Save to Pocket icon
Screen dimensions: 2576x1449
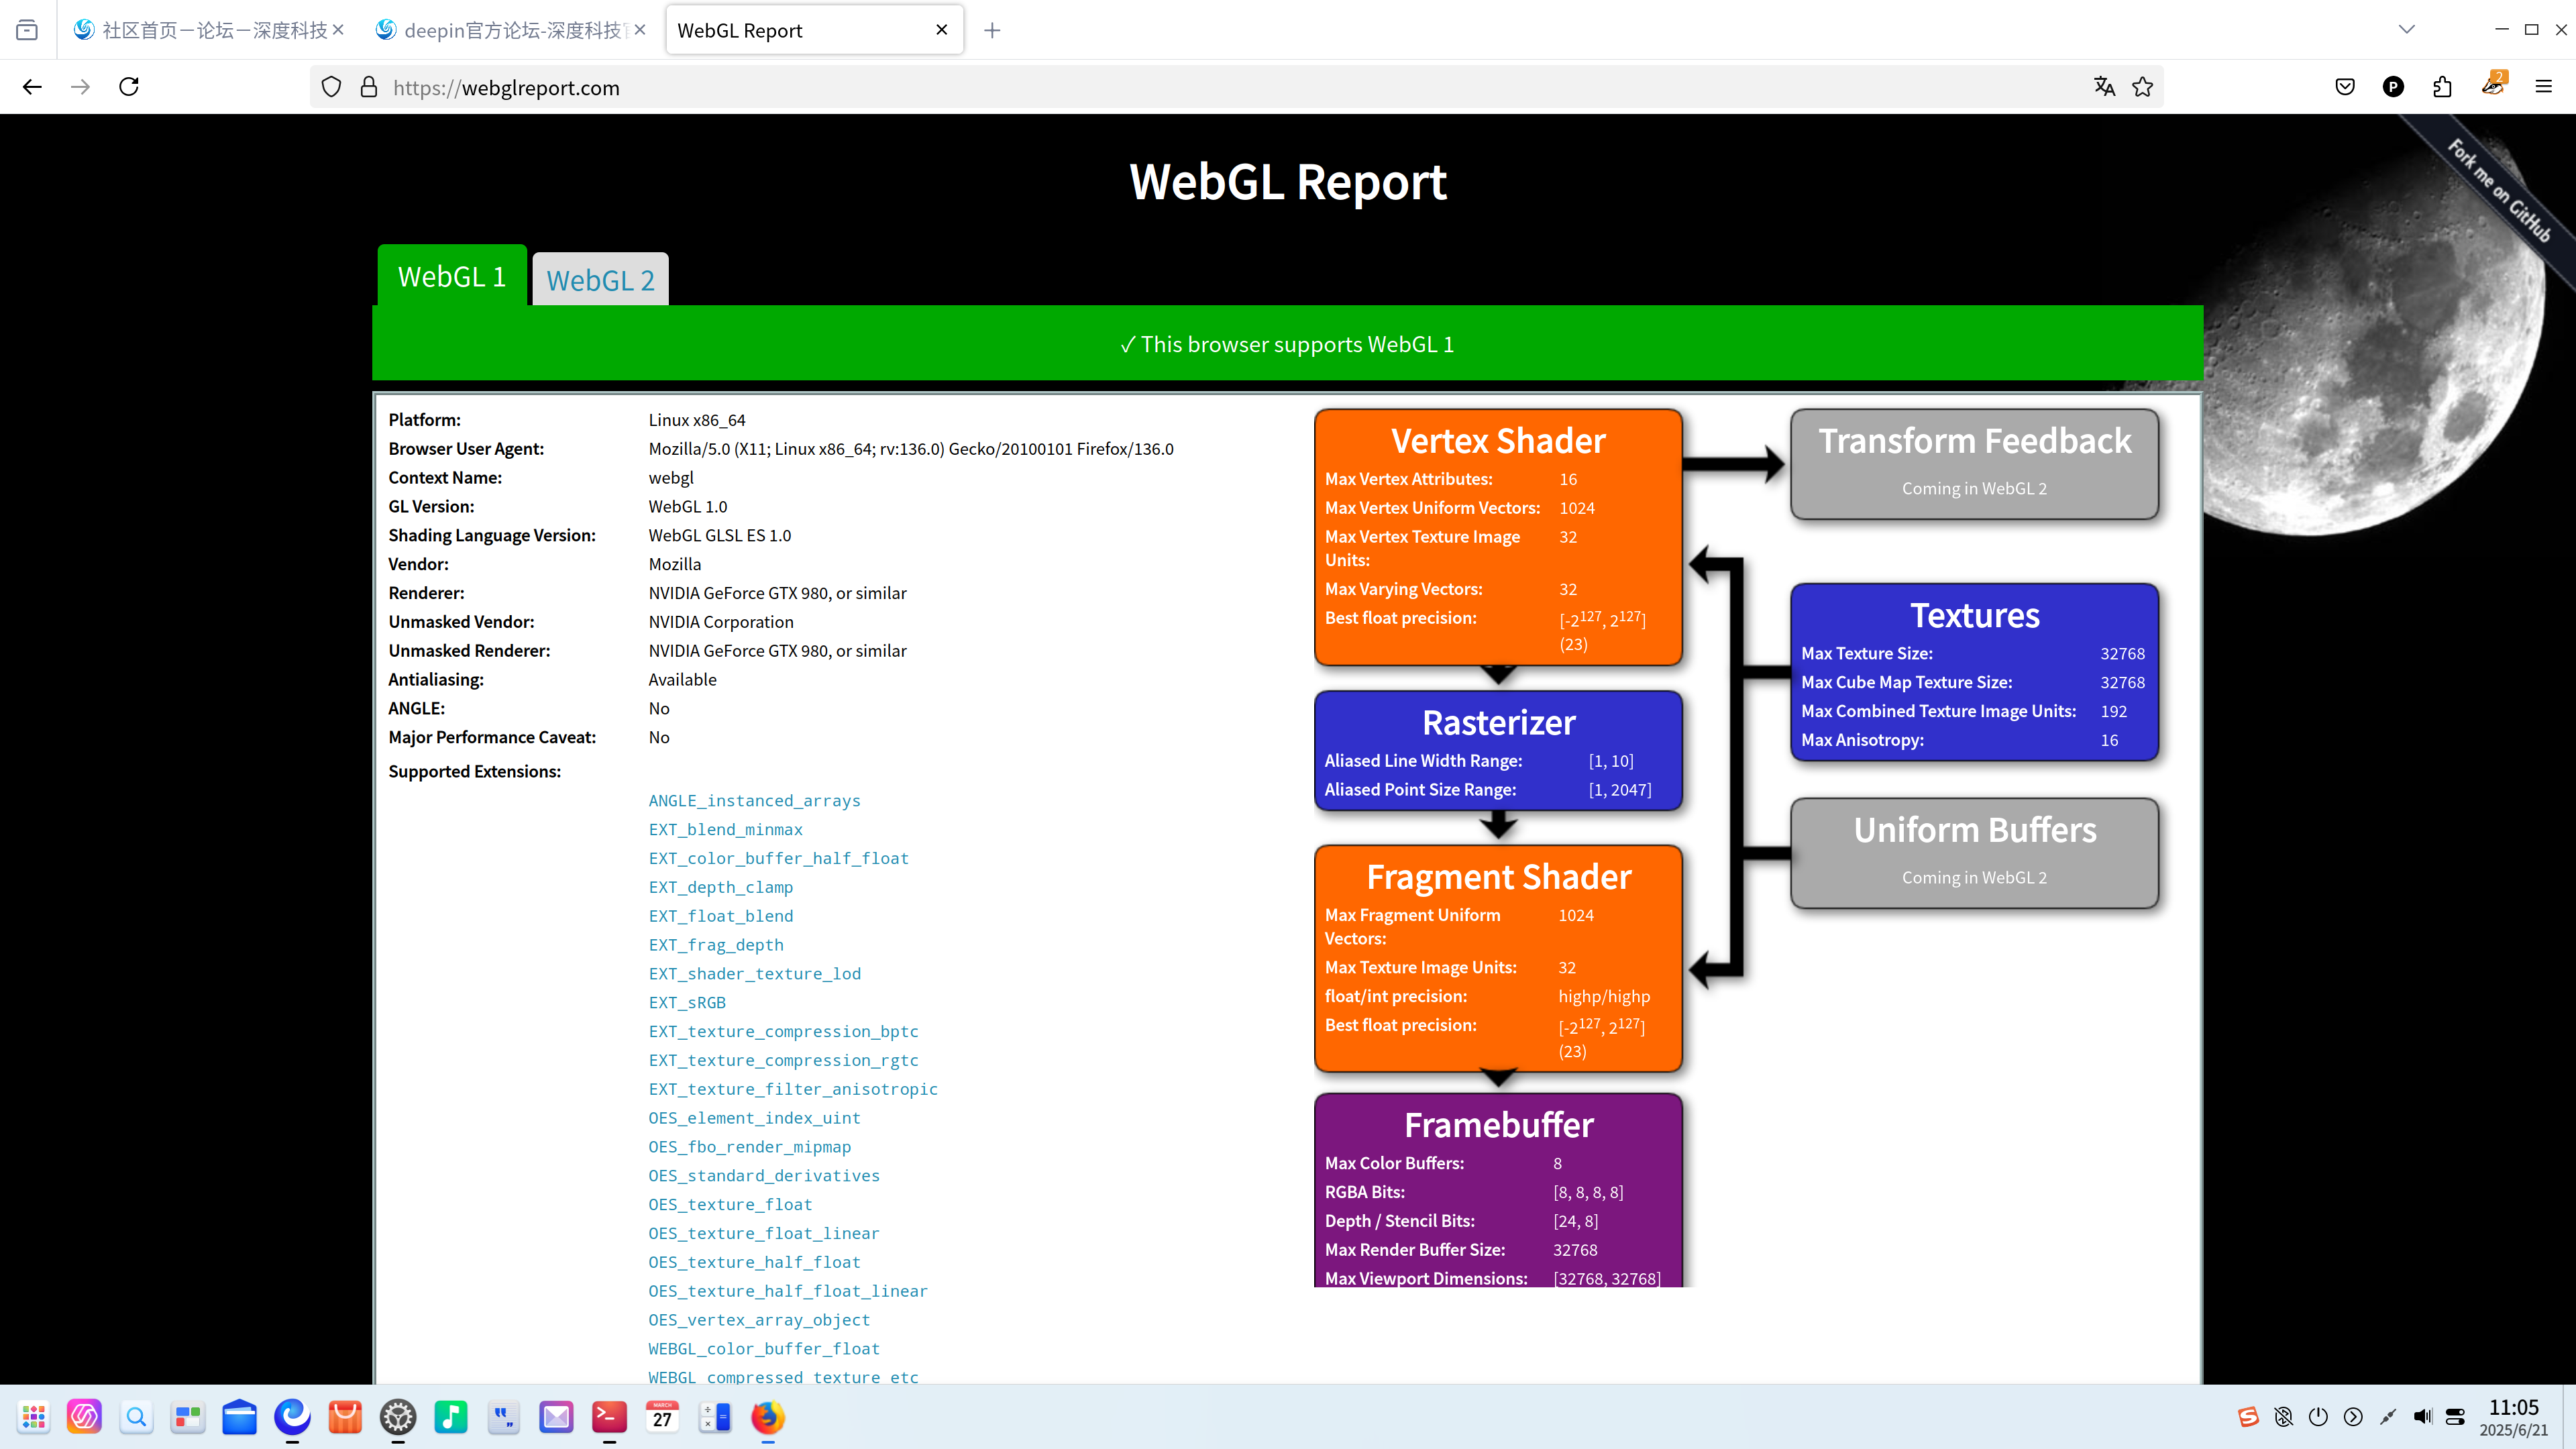[x=2345, y=87]
